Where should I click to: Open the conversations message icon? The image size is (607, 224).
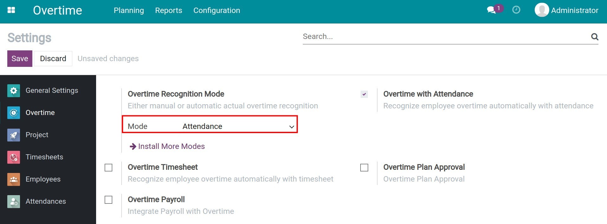(491, 10)
